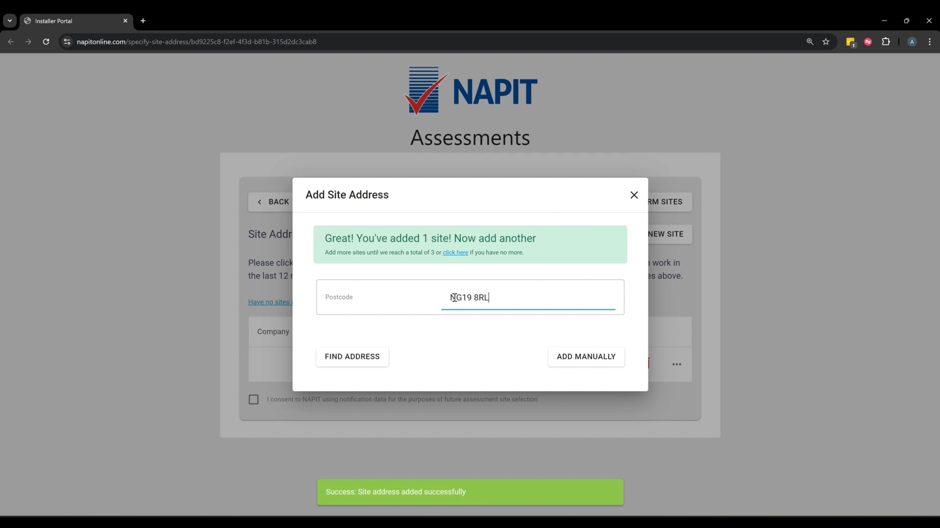Click the FIND ADDRESS button
Viewport: 940px width, 528px height.
pyautogui.click(x=352, y=356)
